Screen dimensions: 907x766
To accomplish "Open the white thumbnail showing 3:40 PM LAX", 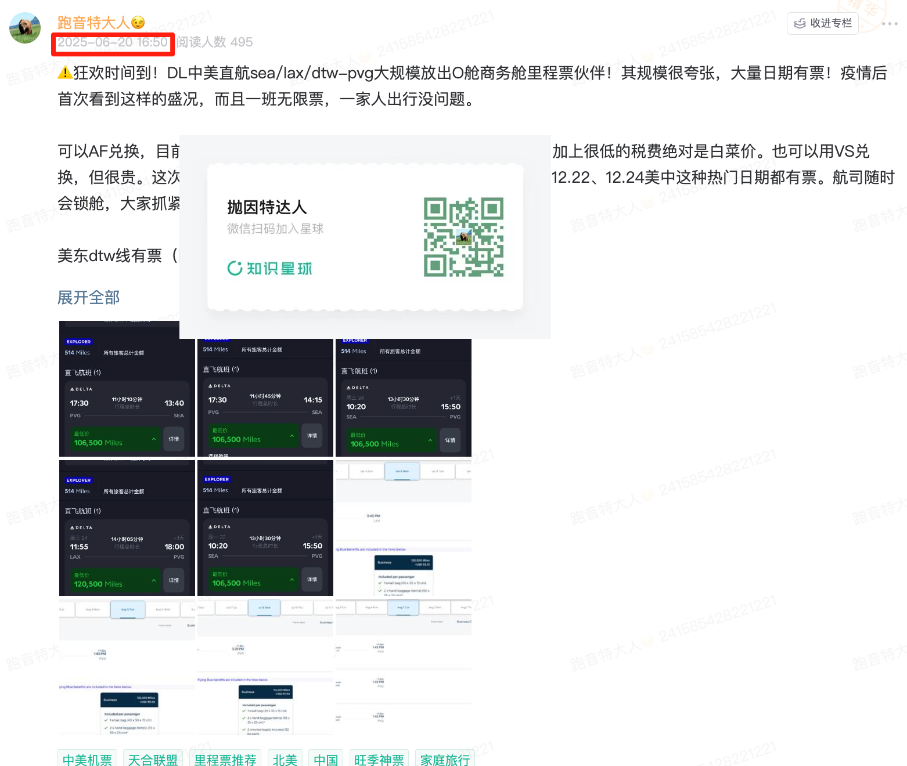I will tap(404, 527).
